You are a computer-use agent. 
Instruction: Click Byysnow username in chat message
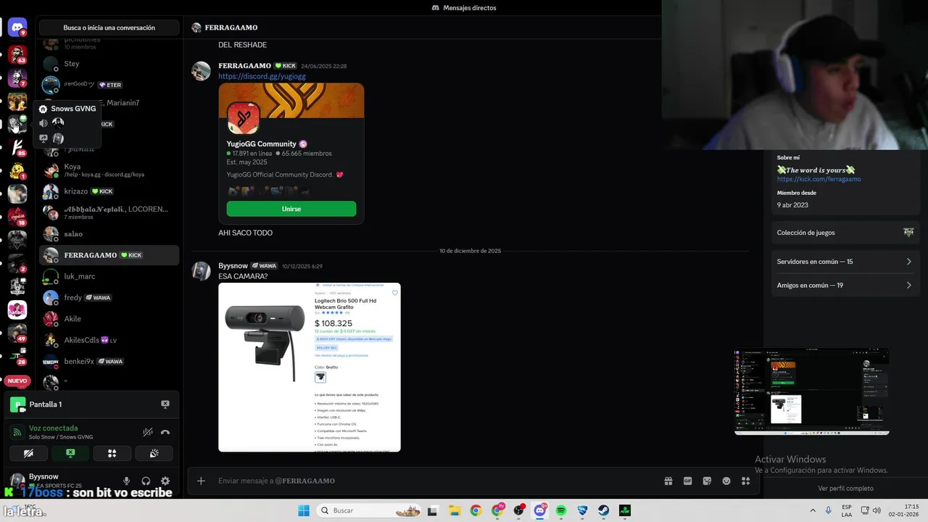233,265
